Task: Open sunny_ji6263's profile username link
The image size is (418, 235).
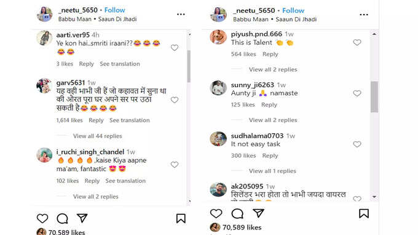Action: click(253, 85)
